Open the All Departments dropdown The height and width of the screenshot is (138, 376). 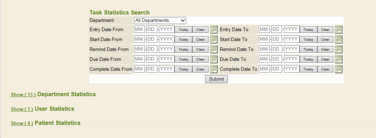160,21
